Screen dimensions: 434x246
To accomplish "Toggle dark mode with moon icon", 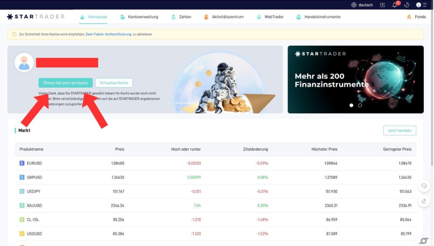I will tap(406, 5).
